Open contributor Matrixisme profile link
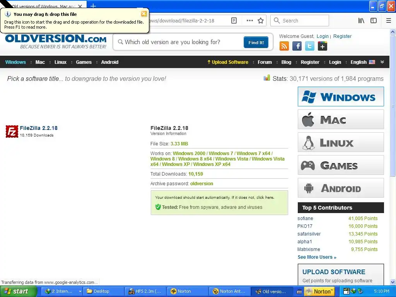The width and height of the screenshot is (396, 297). tap(309, 249)
